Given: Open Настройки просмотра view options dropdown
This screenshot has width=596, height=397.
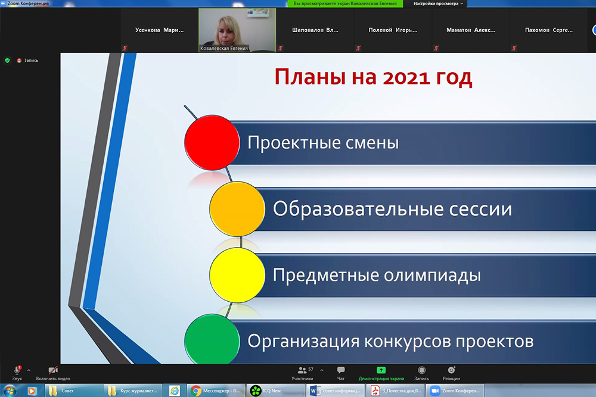Looking at the screenshot, I should 438,4.
